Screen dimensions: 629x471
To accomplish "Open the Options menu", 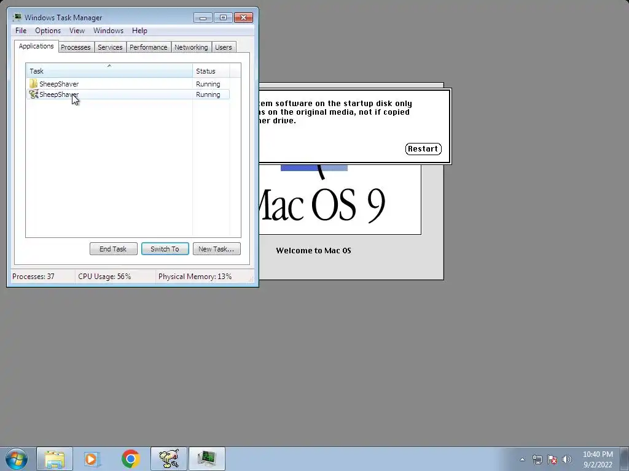I will 48,31.
